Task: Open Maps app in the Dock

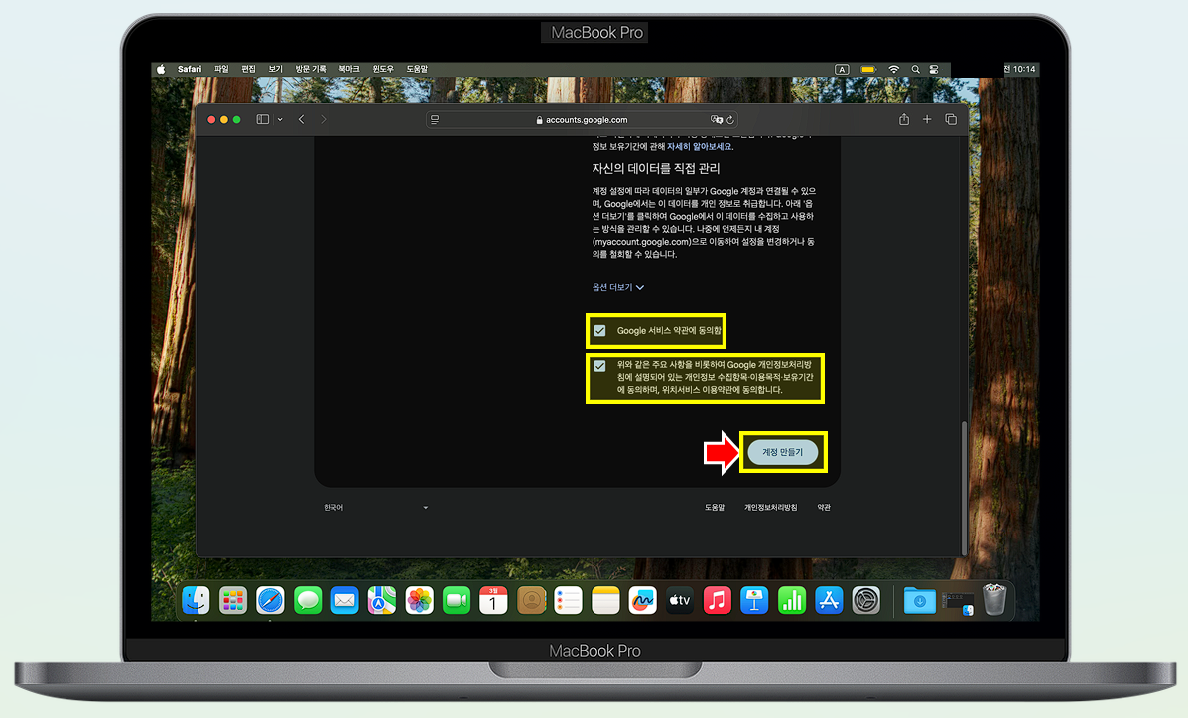Action: (382, 601)
